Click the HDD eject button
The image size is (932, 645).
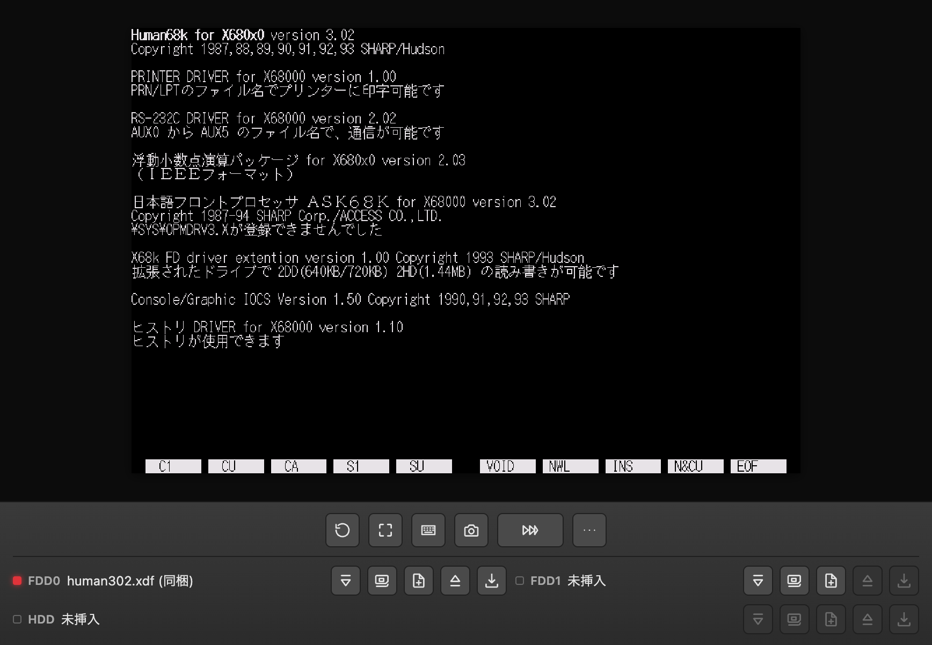[868, 619]
